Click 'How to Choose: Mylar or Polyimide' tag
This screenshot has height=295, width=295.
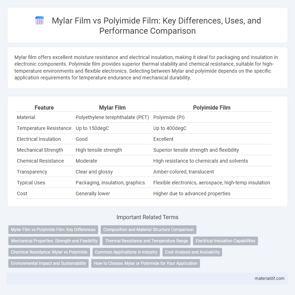click(145, 263)
